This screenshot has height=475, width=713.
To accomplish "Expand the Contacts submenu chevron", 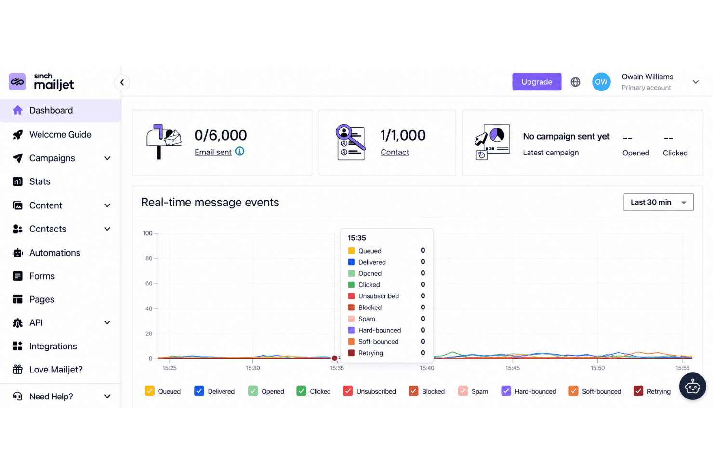I will click(107, 229).
